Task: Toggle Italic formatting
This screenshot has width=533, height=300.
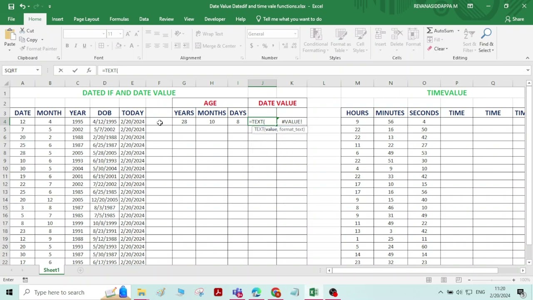Action: pyautogui.click(x=76, y=46)
